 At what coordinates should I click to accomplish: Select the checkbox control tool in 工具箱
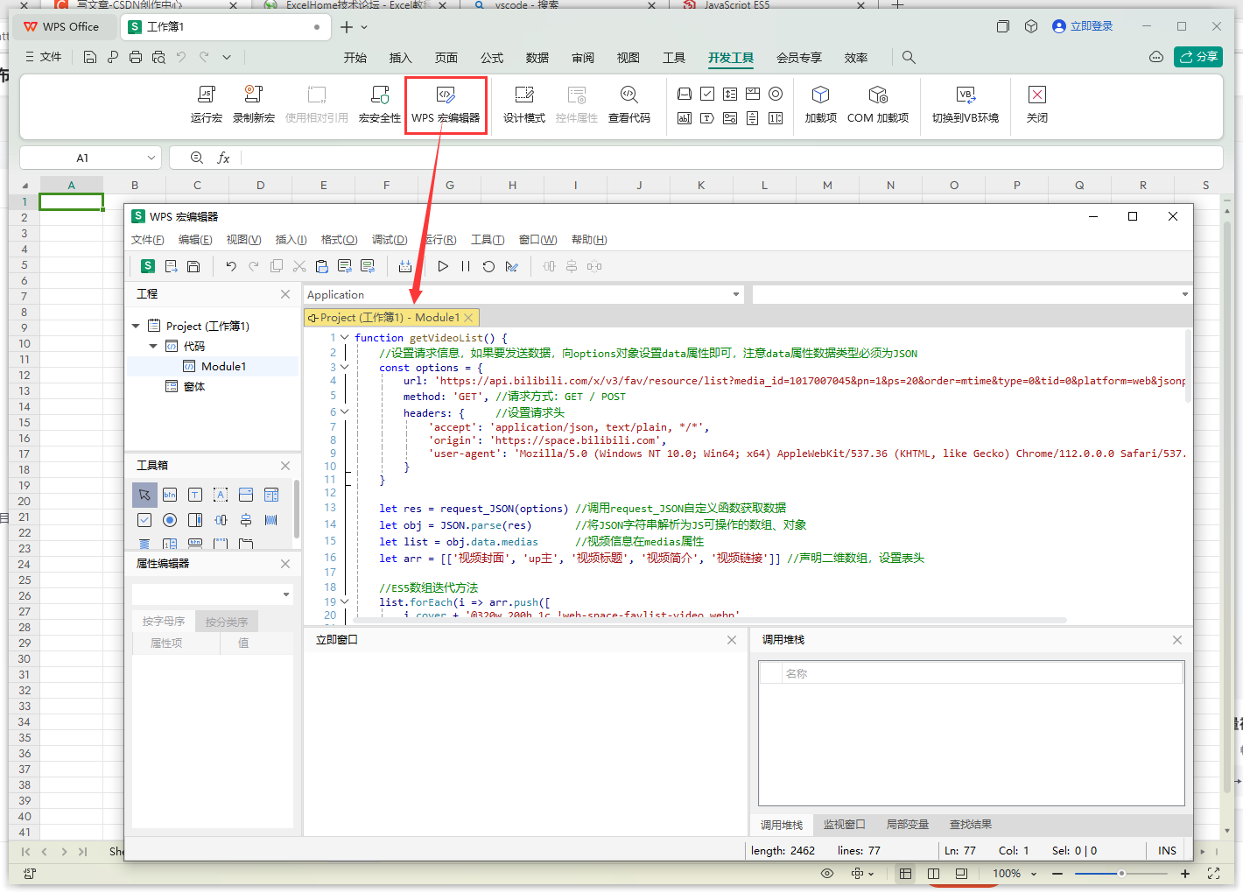(x=144, y=519)
